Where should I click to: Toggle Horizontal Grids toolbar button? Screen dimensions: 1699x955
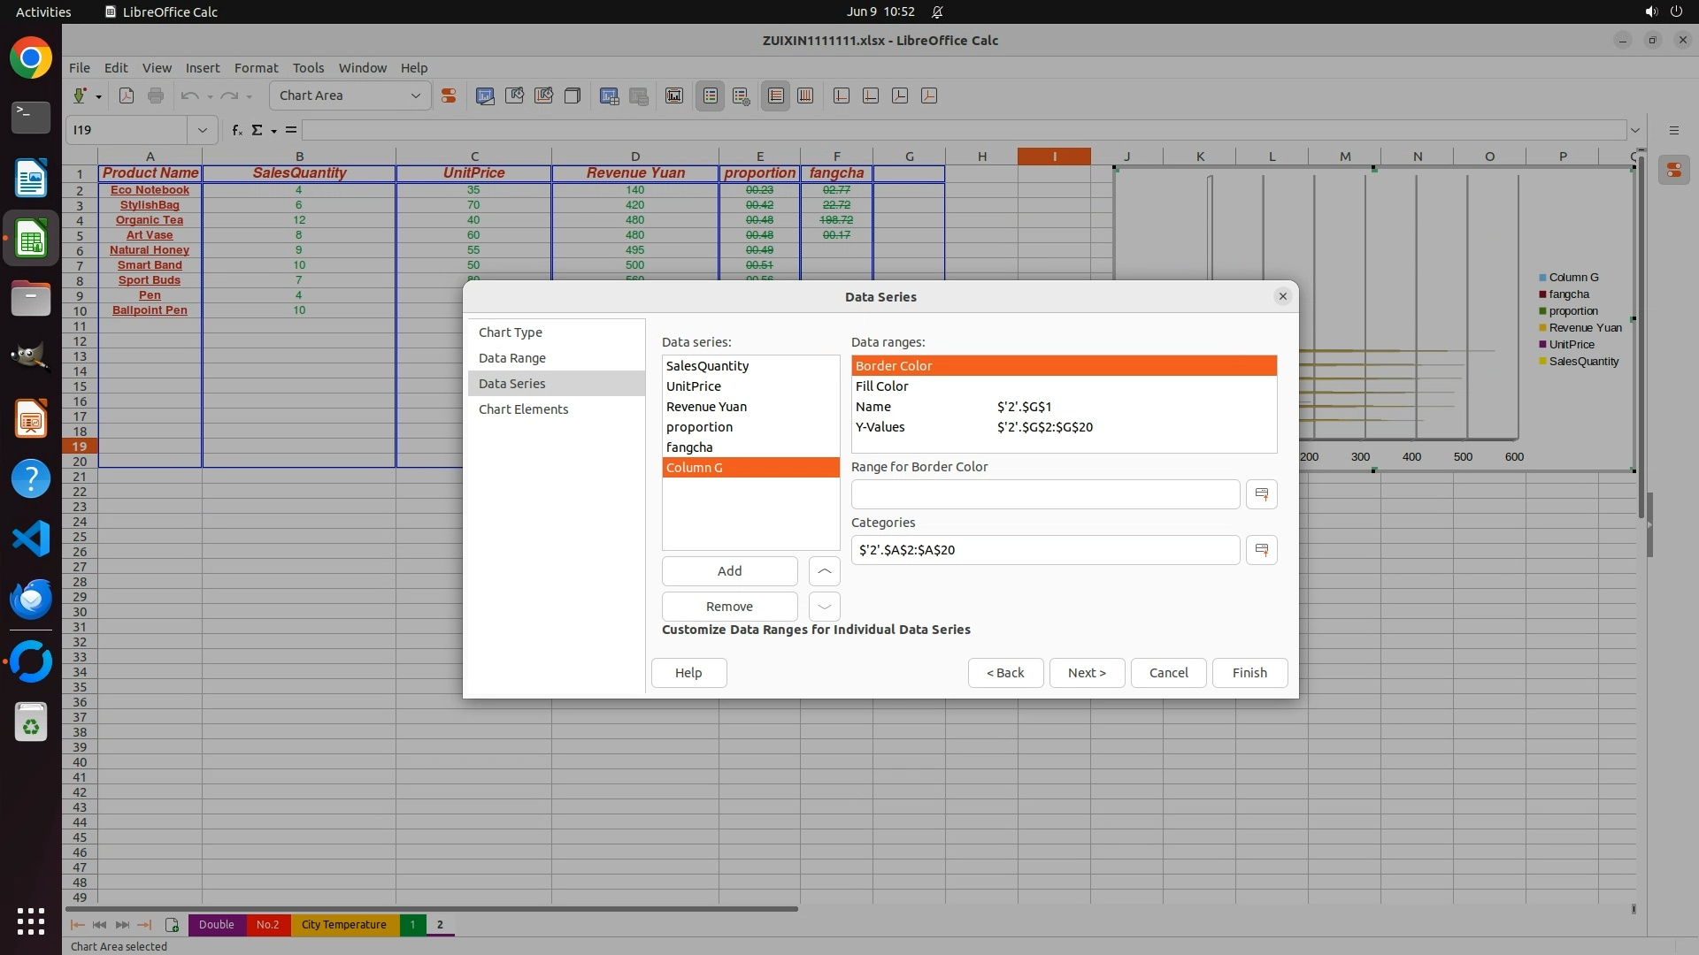775,95
